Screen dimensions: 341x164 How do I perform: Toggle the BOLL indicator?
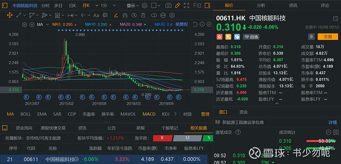26,114
